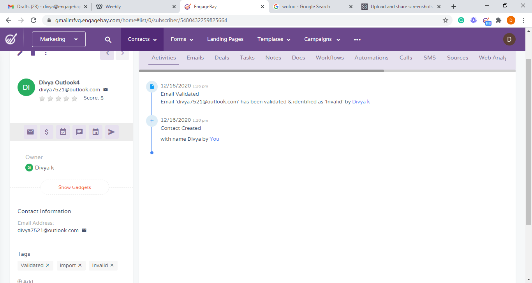Click the schedule event calendar icon
The image size is (532, 283).
(x=95, y=132)
